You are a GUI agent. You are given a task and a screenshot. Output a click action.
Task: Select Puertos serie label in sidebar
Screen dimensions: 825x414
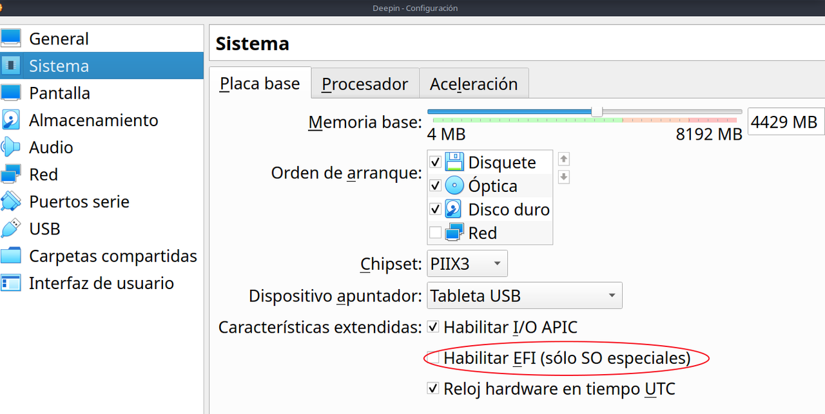(x=79, y=202)
